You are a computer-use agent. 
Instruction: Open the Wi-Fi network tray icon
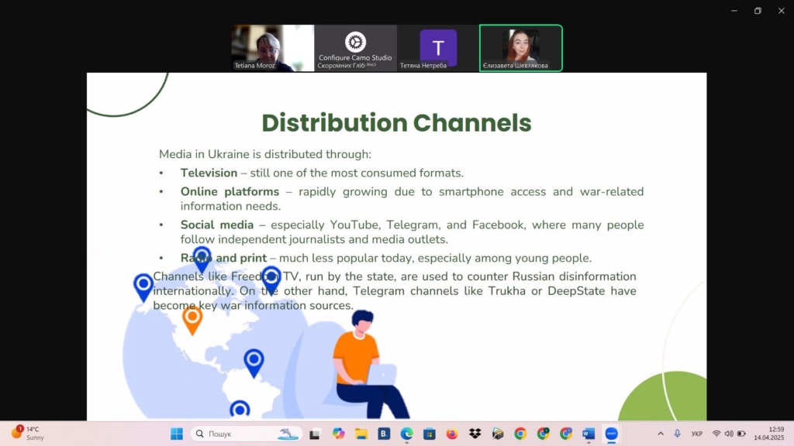(x=716, y=434)
